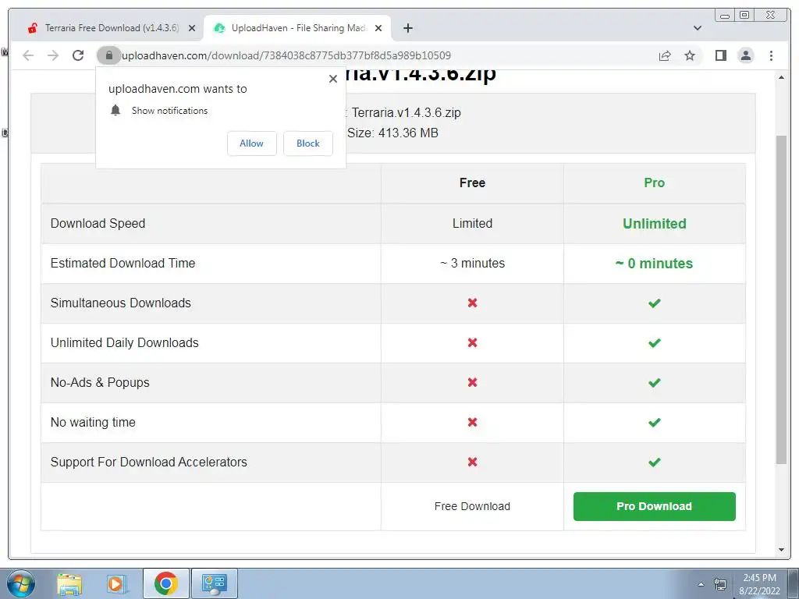The width and height of the screenshot is (799, 599).
Task: Click the network tray icon
Action: (x=720, y=584)
